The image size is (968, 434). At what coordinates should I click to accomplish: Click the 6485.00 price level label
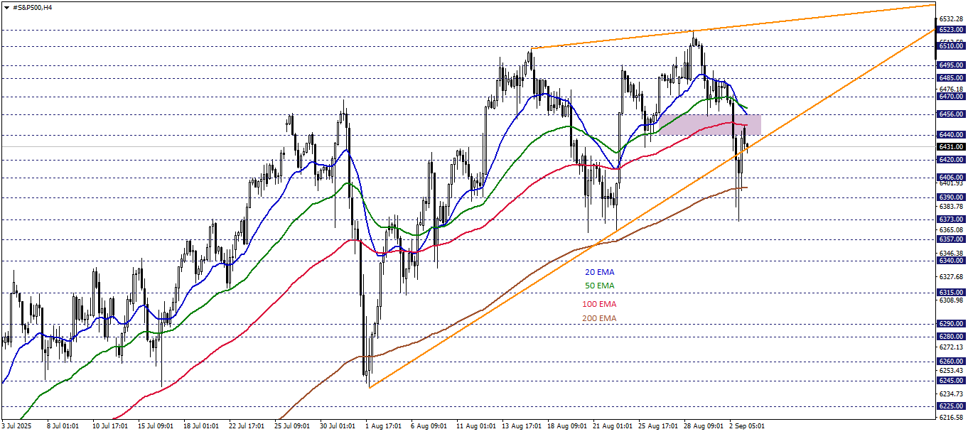click(951, 77)
